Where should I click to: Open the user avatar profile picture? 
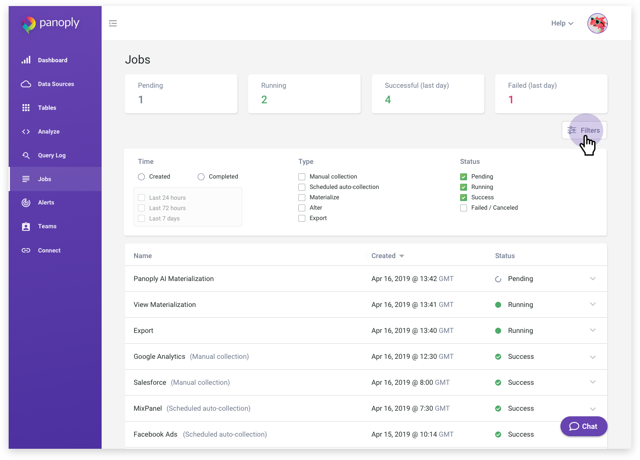(x=598, y=23)
